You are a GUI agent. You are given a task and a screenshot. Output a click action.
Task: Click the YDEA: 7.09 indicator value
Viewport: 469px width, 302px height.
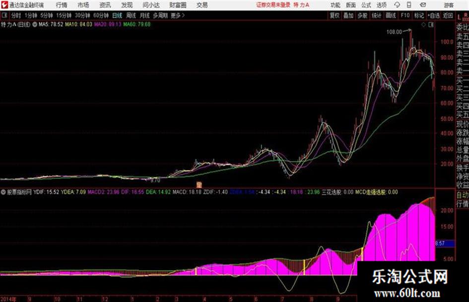[x=73, y=192]
